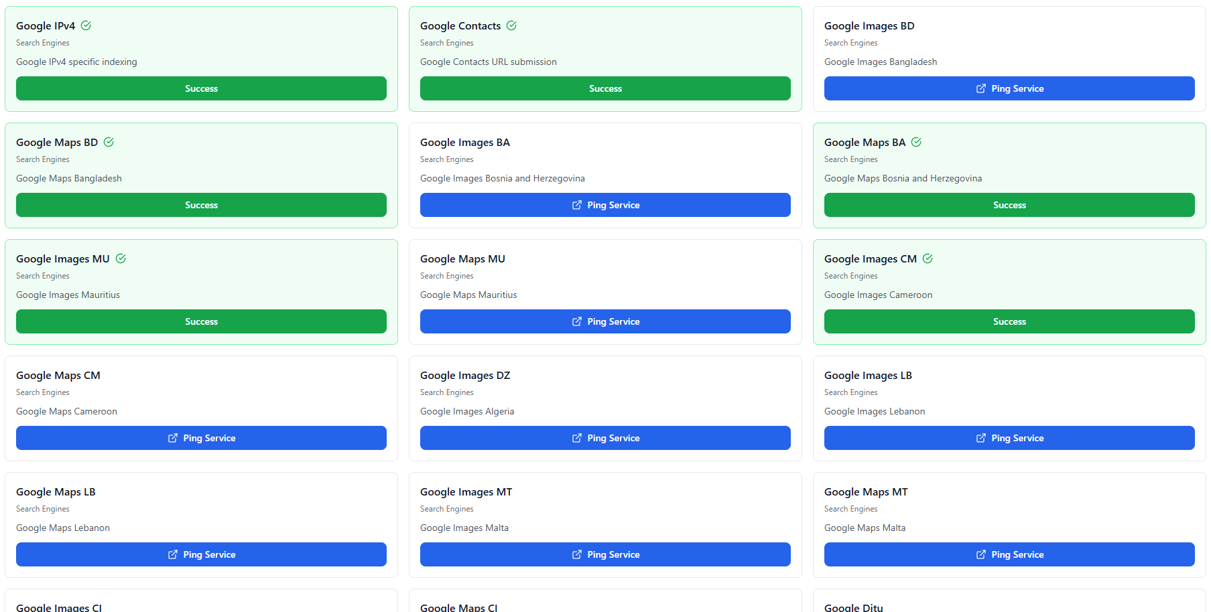The image size is (1211, 612).
Task: Click the checkmark icon next to Google Images CM
Action: pos(928,258)
